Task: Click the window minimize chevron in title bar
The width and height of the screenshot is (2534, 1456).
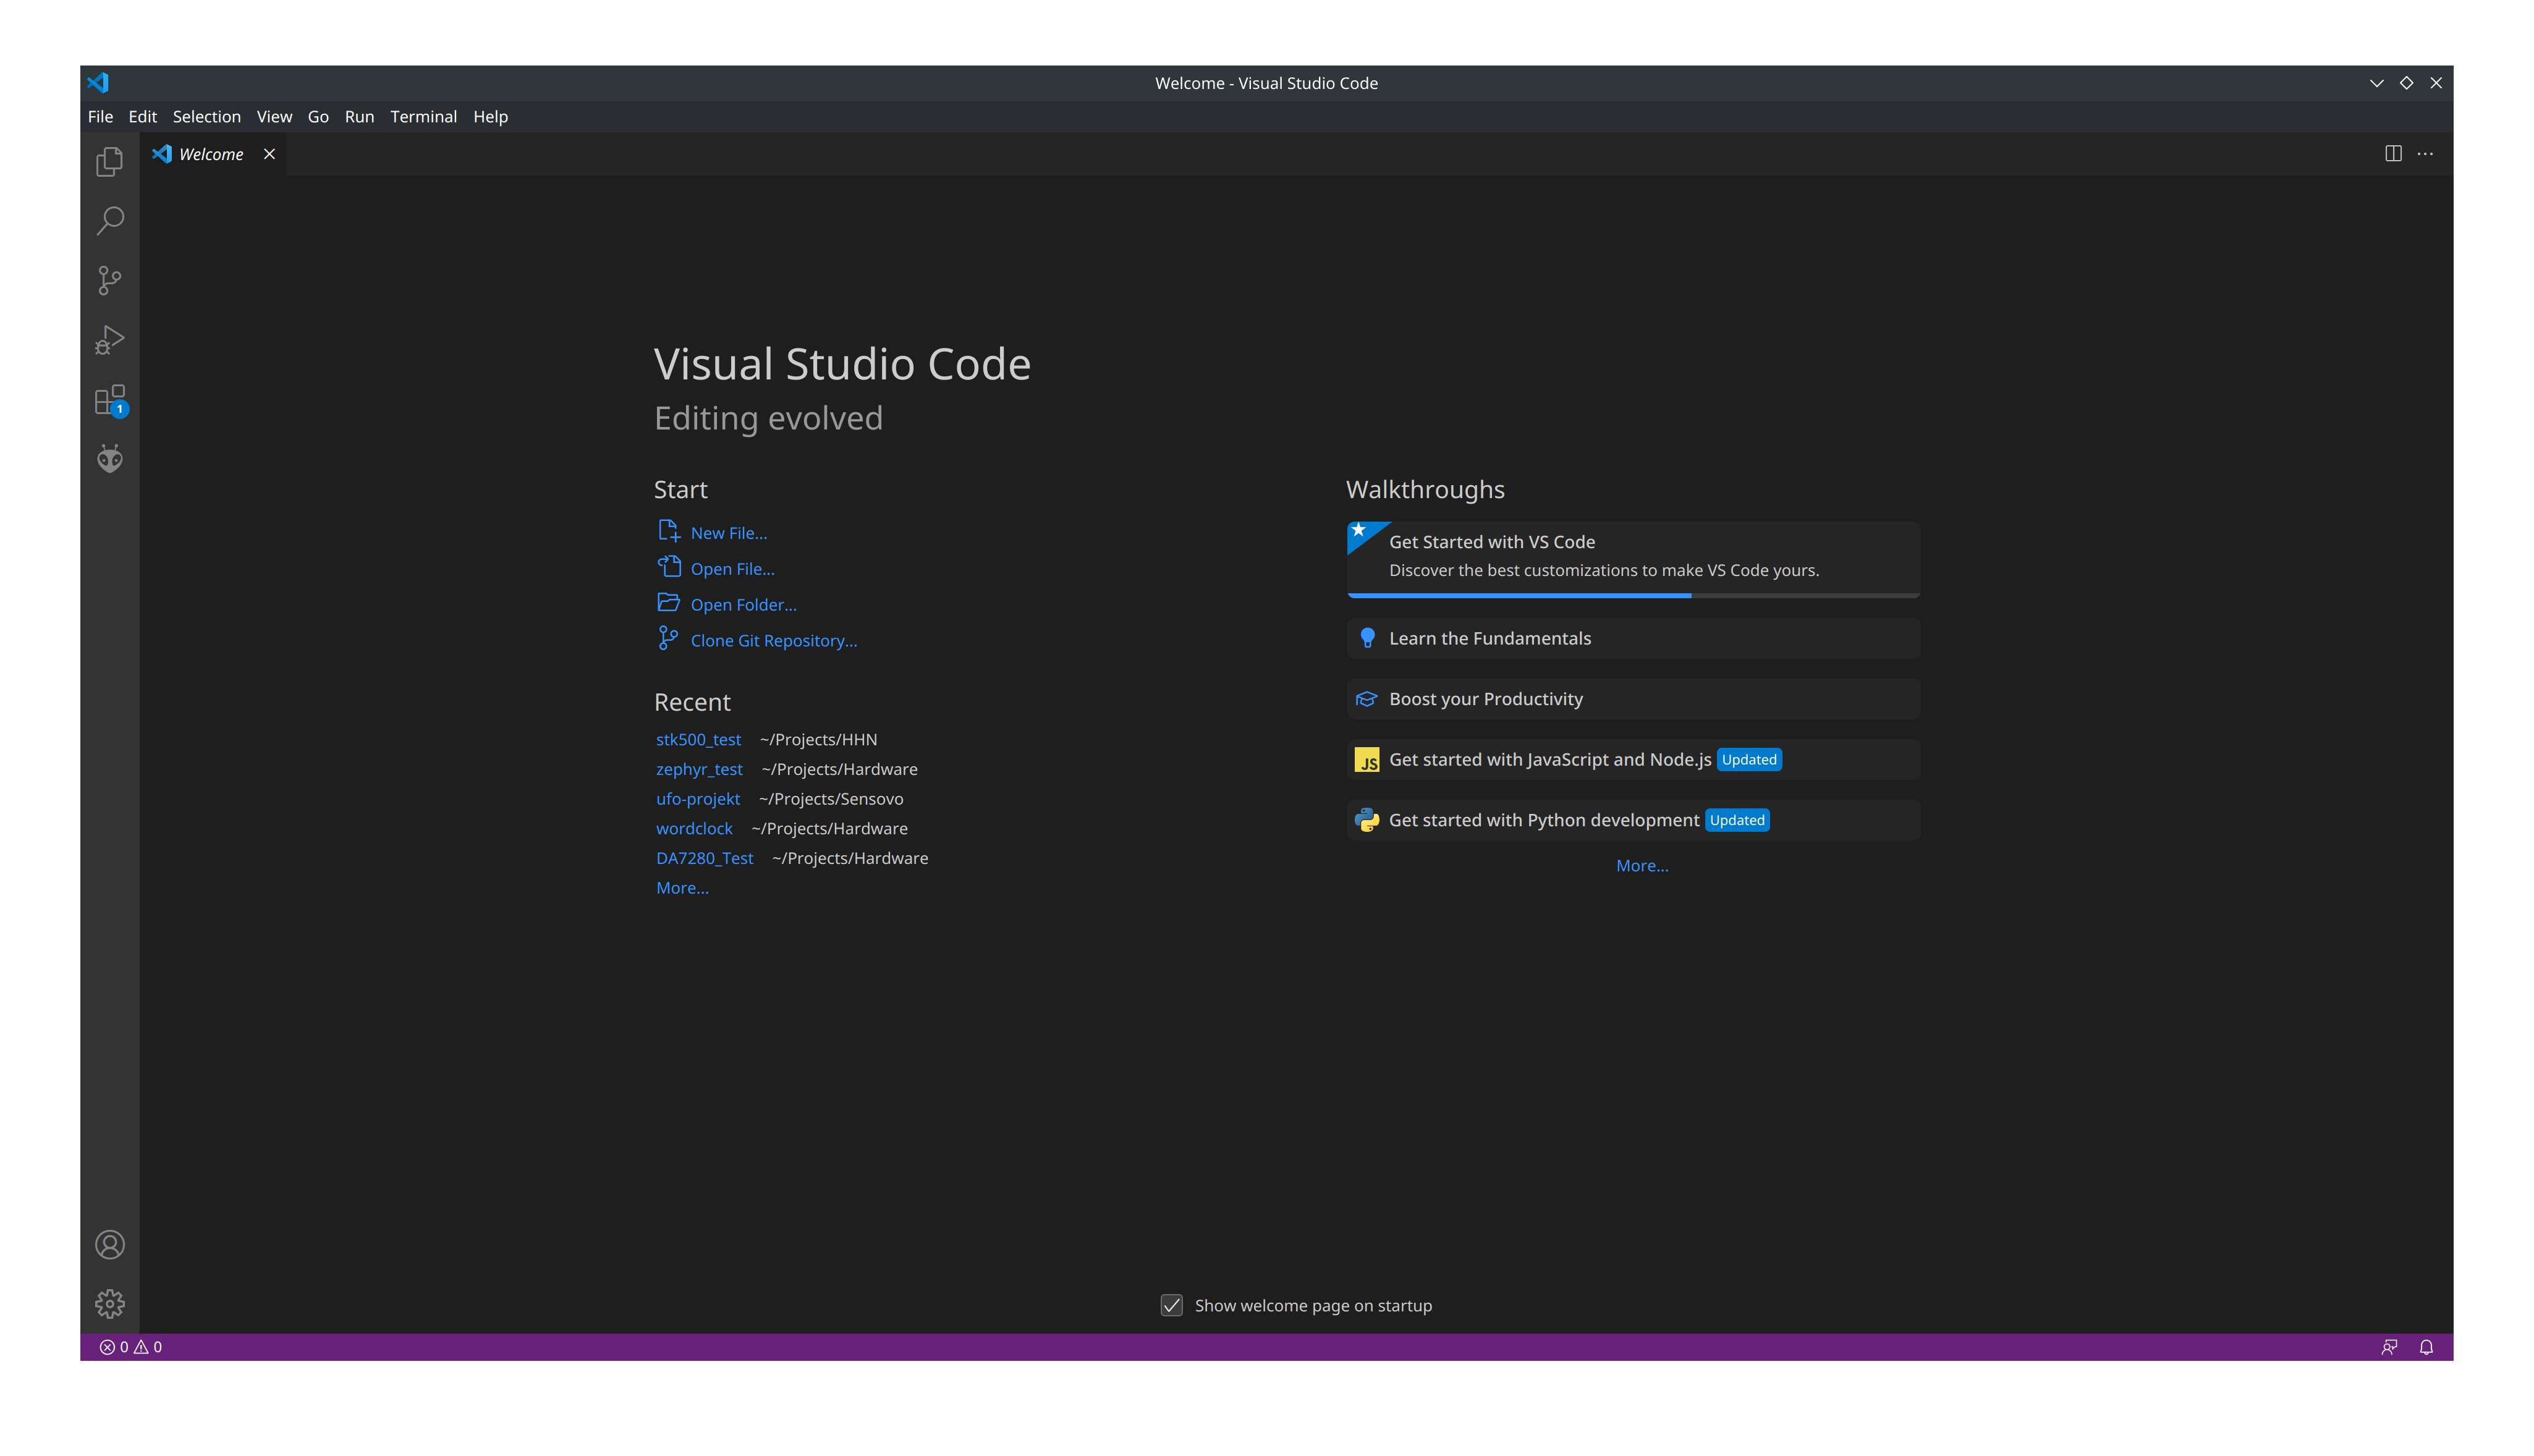Action: (x=2376, y=83)
